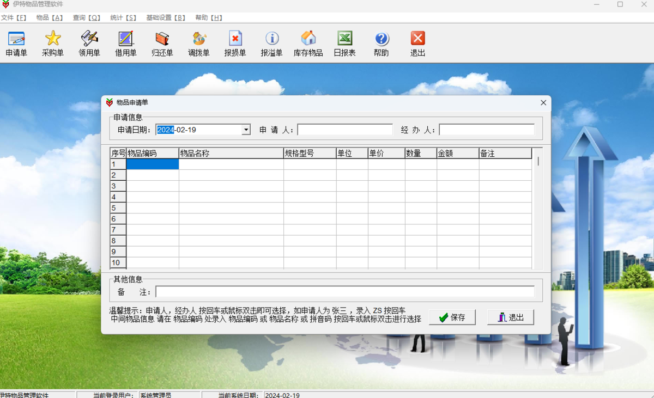This screenshot has height=398, width=654.
Task: Open the 报溢单 info icon
Action: (272, 39)
